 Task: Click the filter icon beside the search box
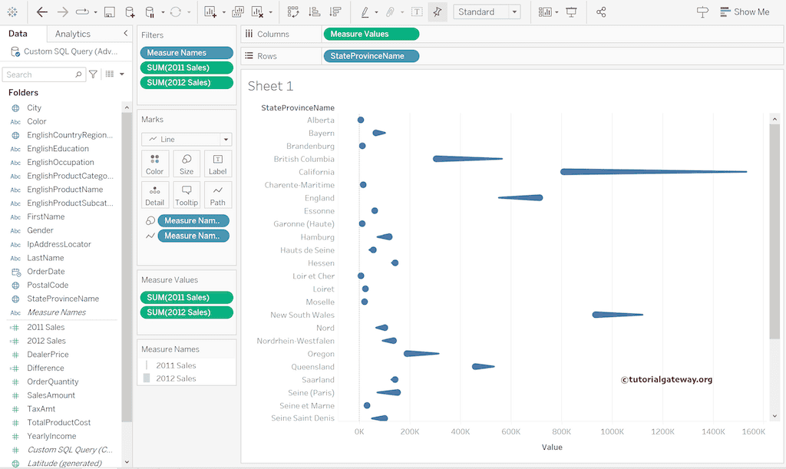coord(93,74)
